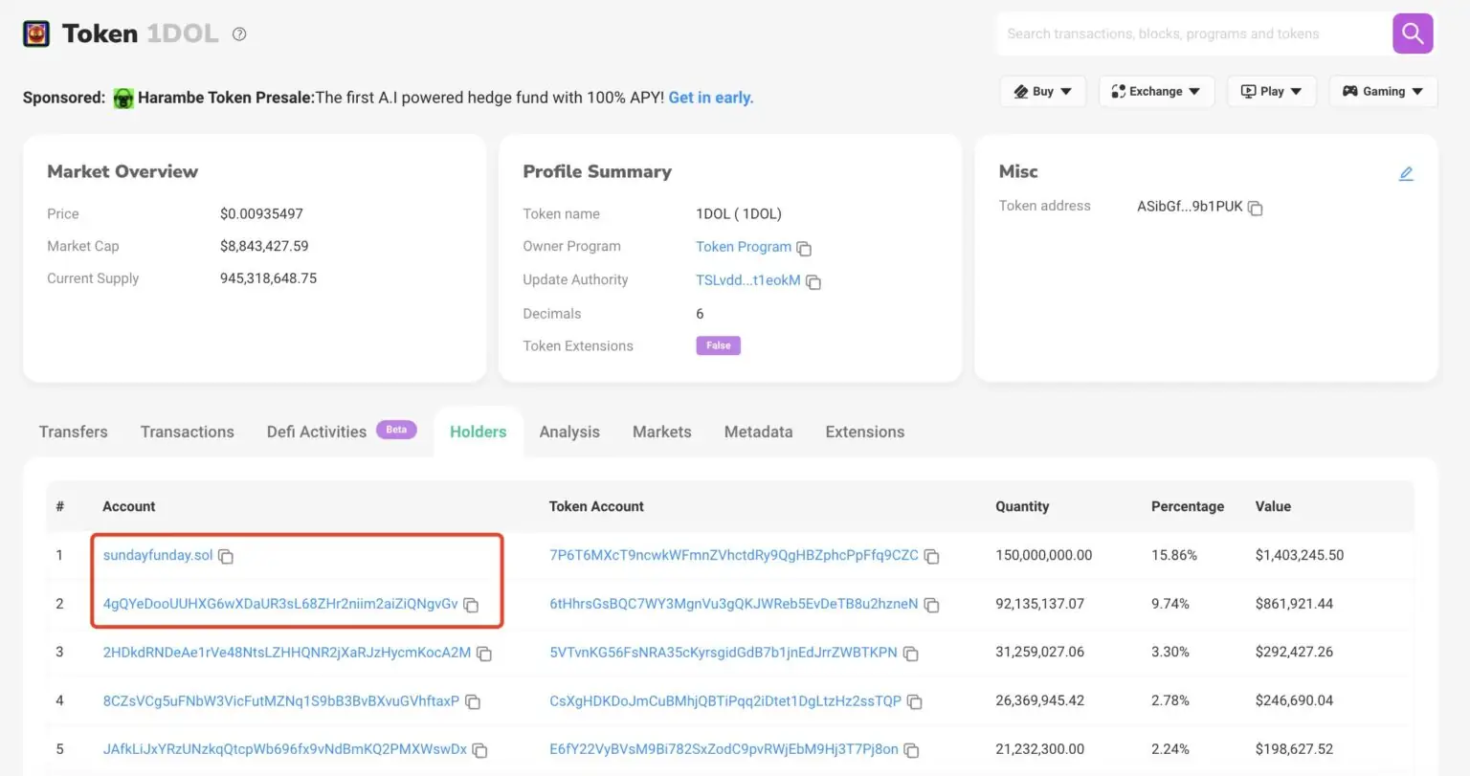Expand the Exchange dropdown
The image size is (1470, 776).
pyautogui.click(x=1155, y=91)
